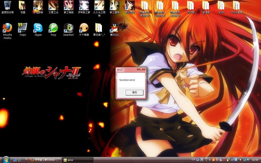The height and width of the screenshot is (163, 261).
Task: Open the 宅圖 folder on the desktop
Action: (x=23, y=7)
